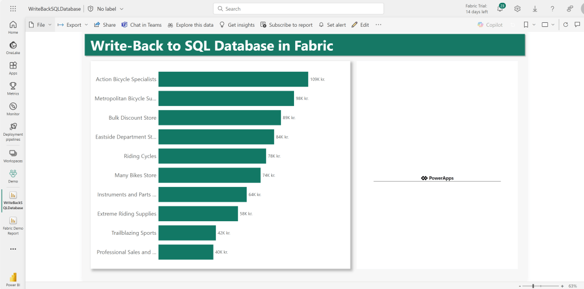The height and width of the screenshot is (289, 584).
Task: Open the app launcher grid
Action: coord(13,9)
